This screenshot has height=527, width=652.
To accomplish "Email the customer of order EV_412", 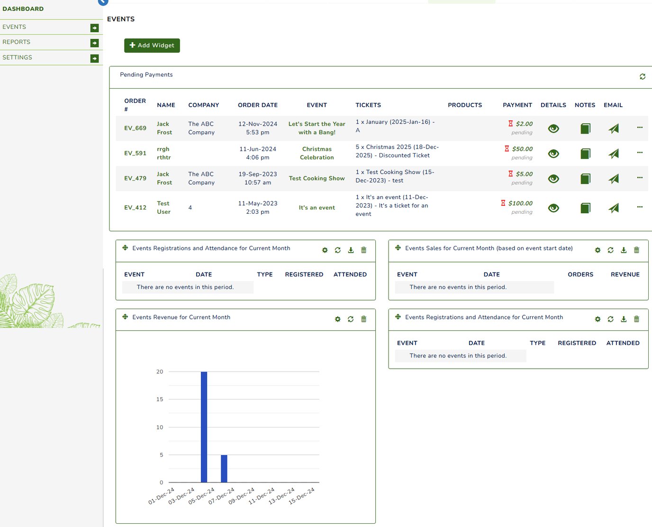I will [x=613, y=208].
